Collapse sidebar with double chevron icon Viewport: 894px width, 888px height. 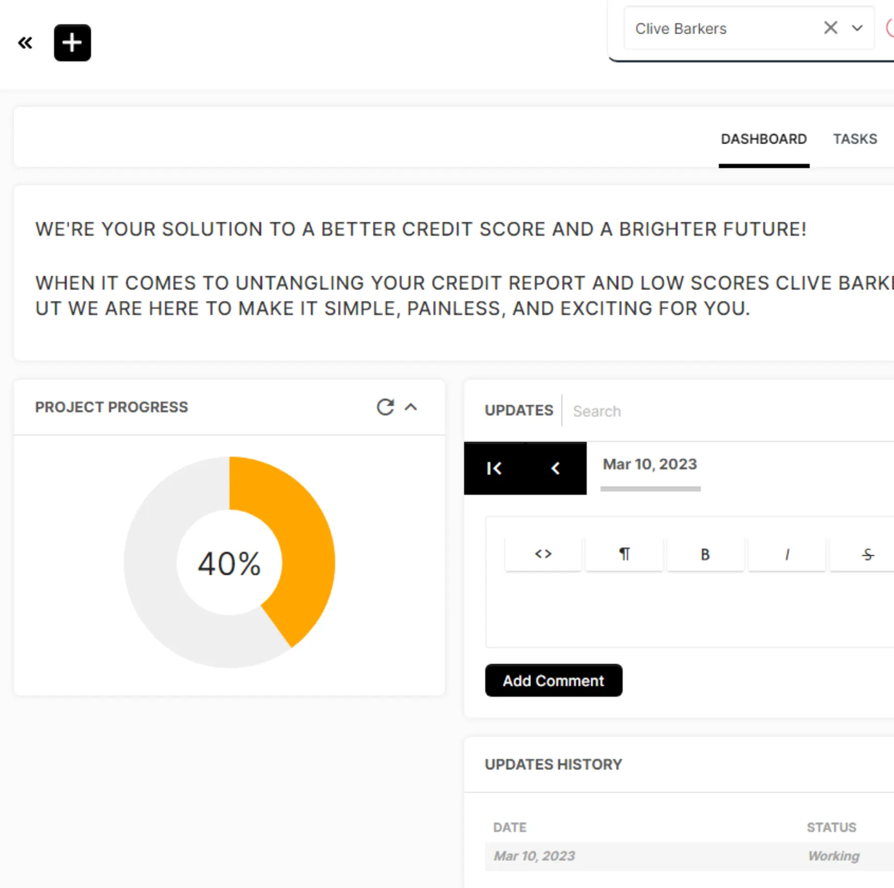[x=25, y=43]
